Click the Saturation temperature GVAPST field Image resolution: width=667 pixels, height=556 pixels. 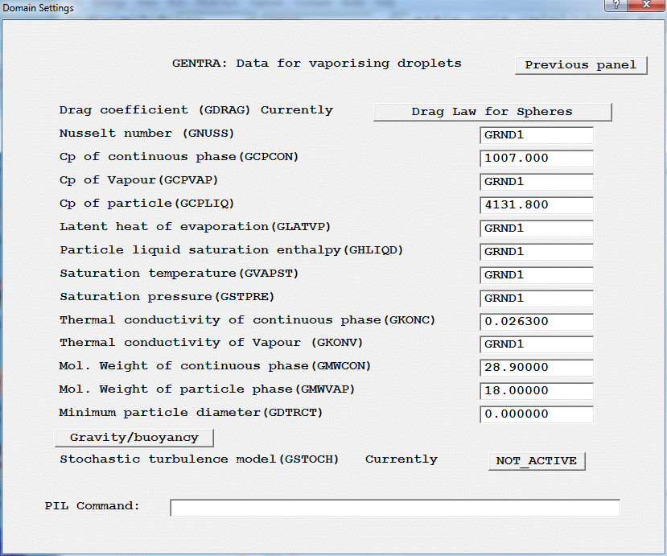click(536, 275)
